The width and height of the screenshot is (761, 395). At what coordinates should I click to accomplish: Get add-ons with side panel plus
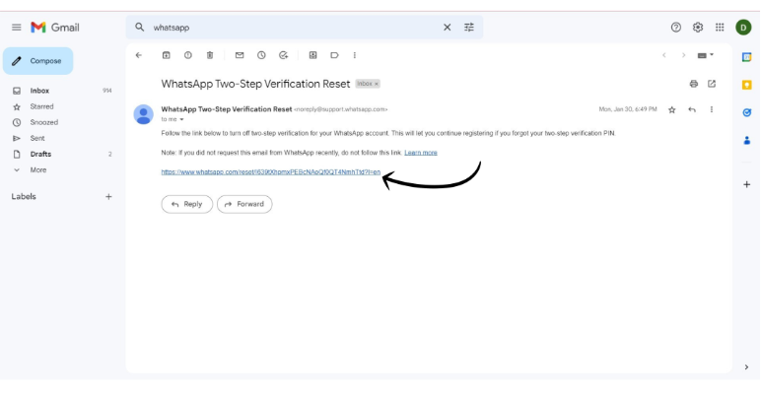pyautogui.click(x=747, y=184)
